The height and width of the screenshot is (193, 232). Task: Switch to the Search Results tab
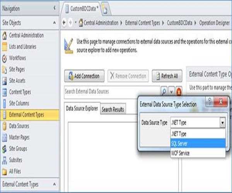click(113, 110)
